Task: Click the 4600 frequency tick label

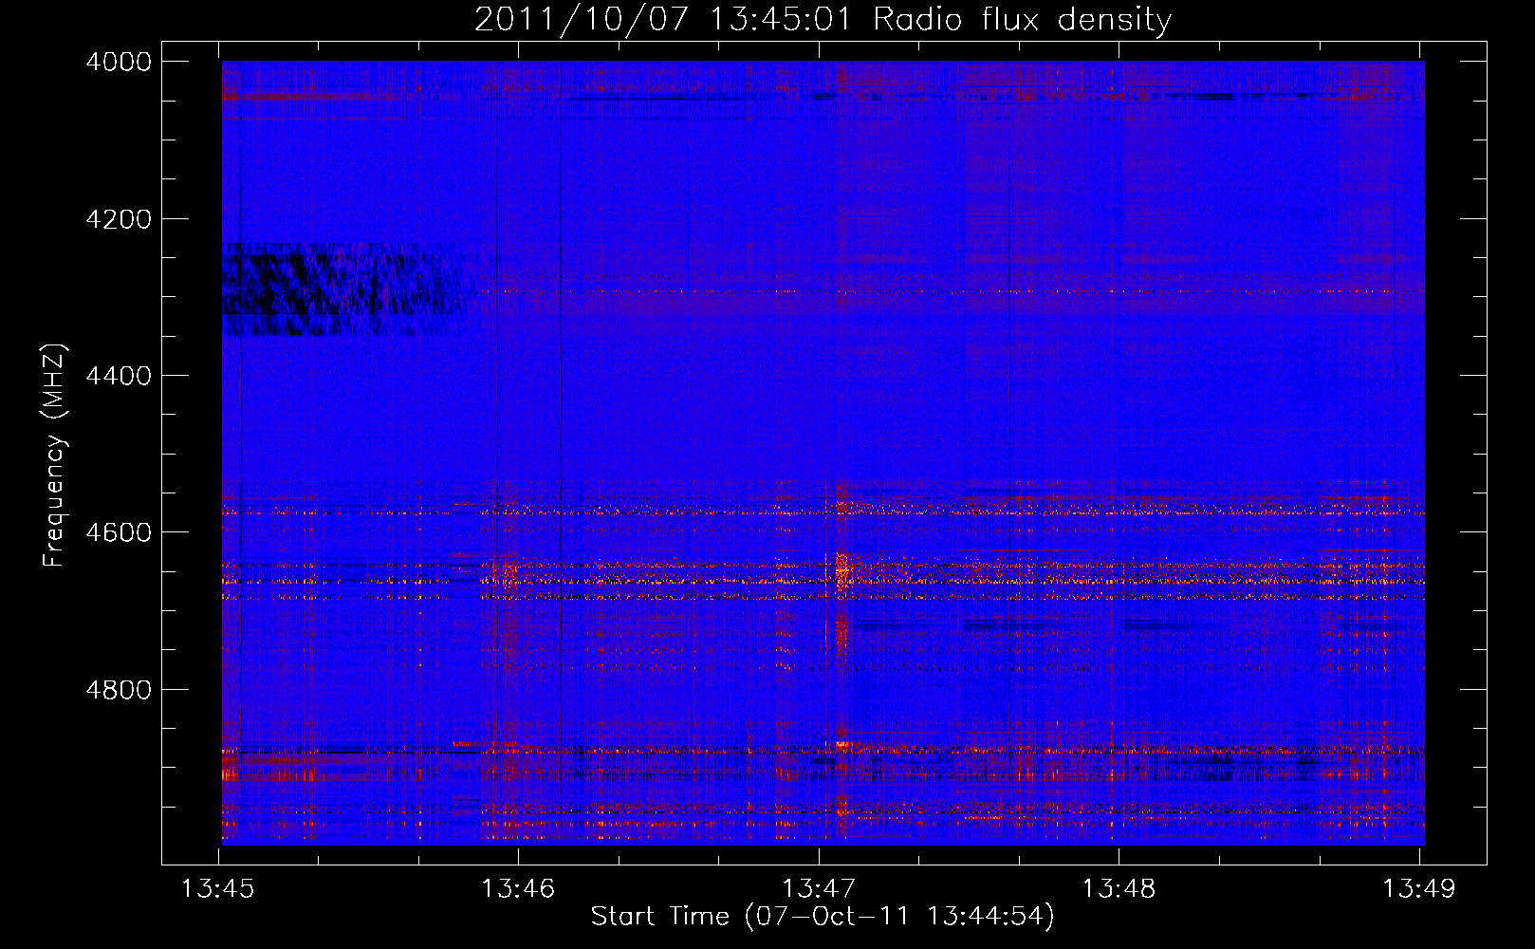Action: pyautogui.click(x=119, y=532)
